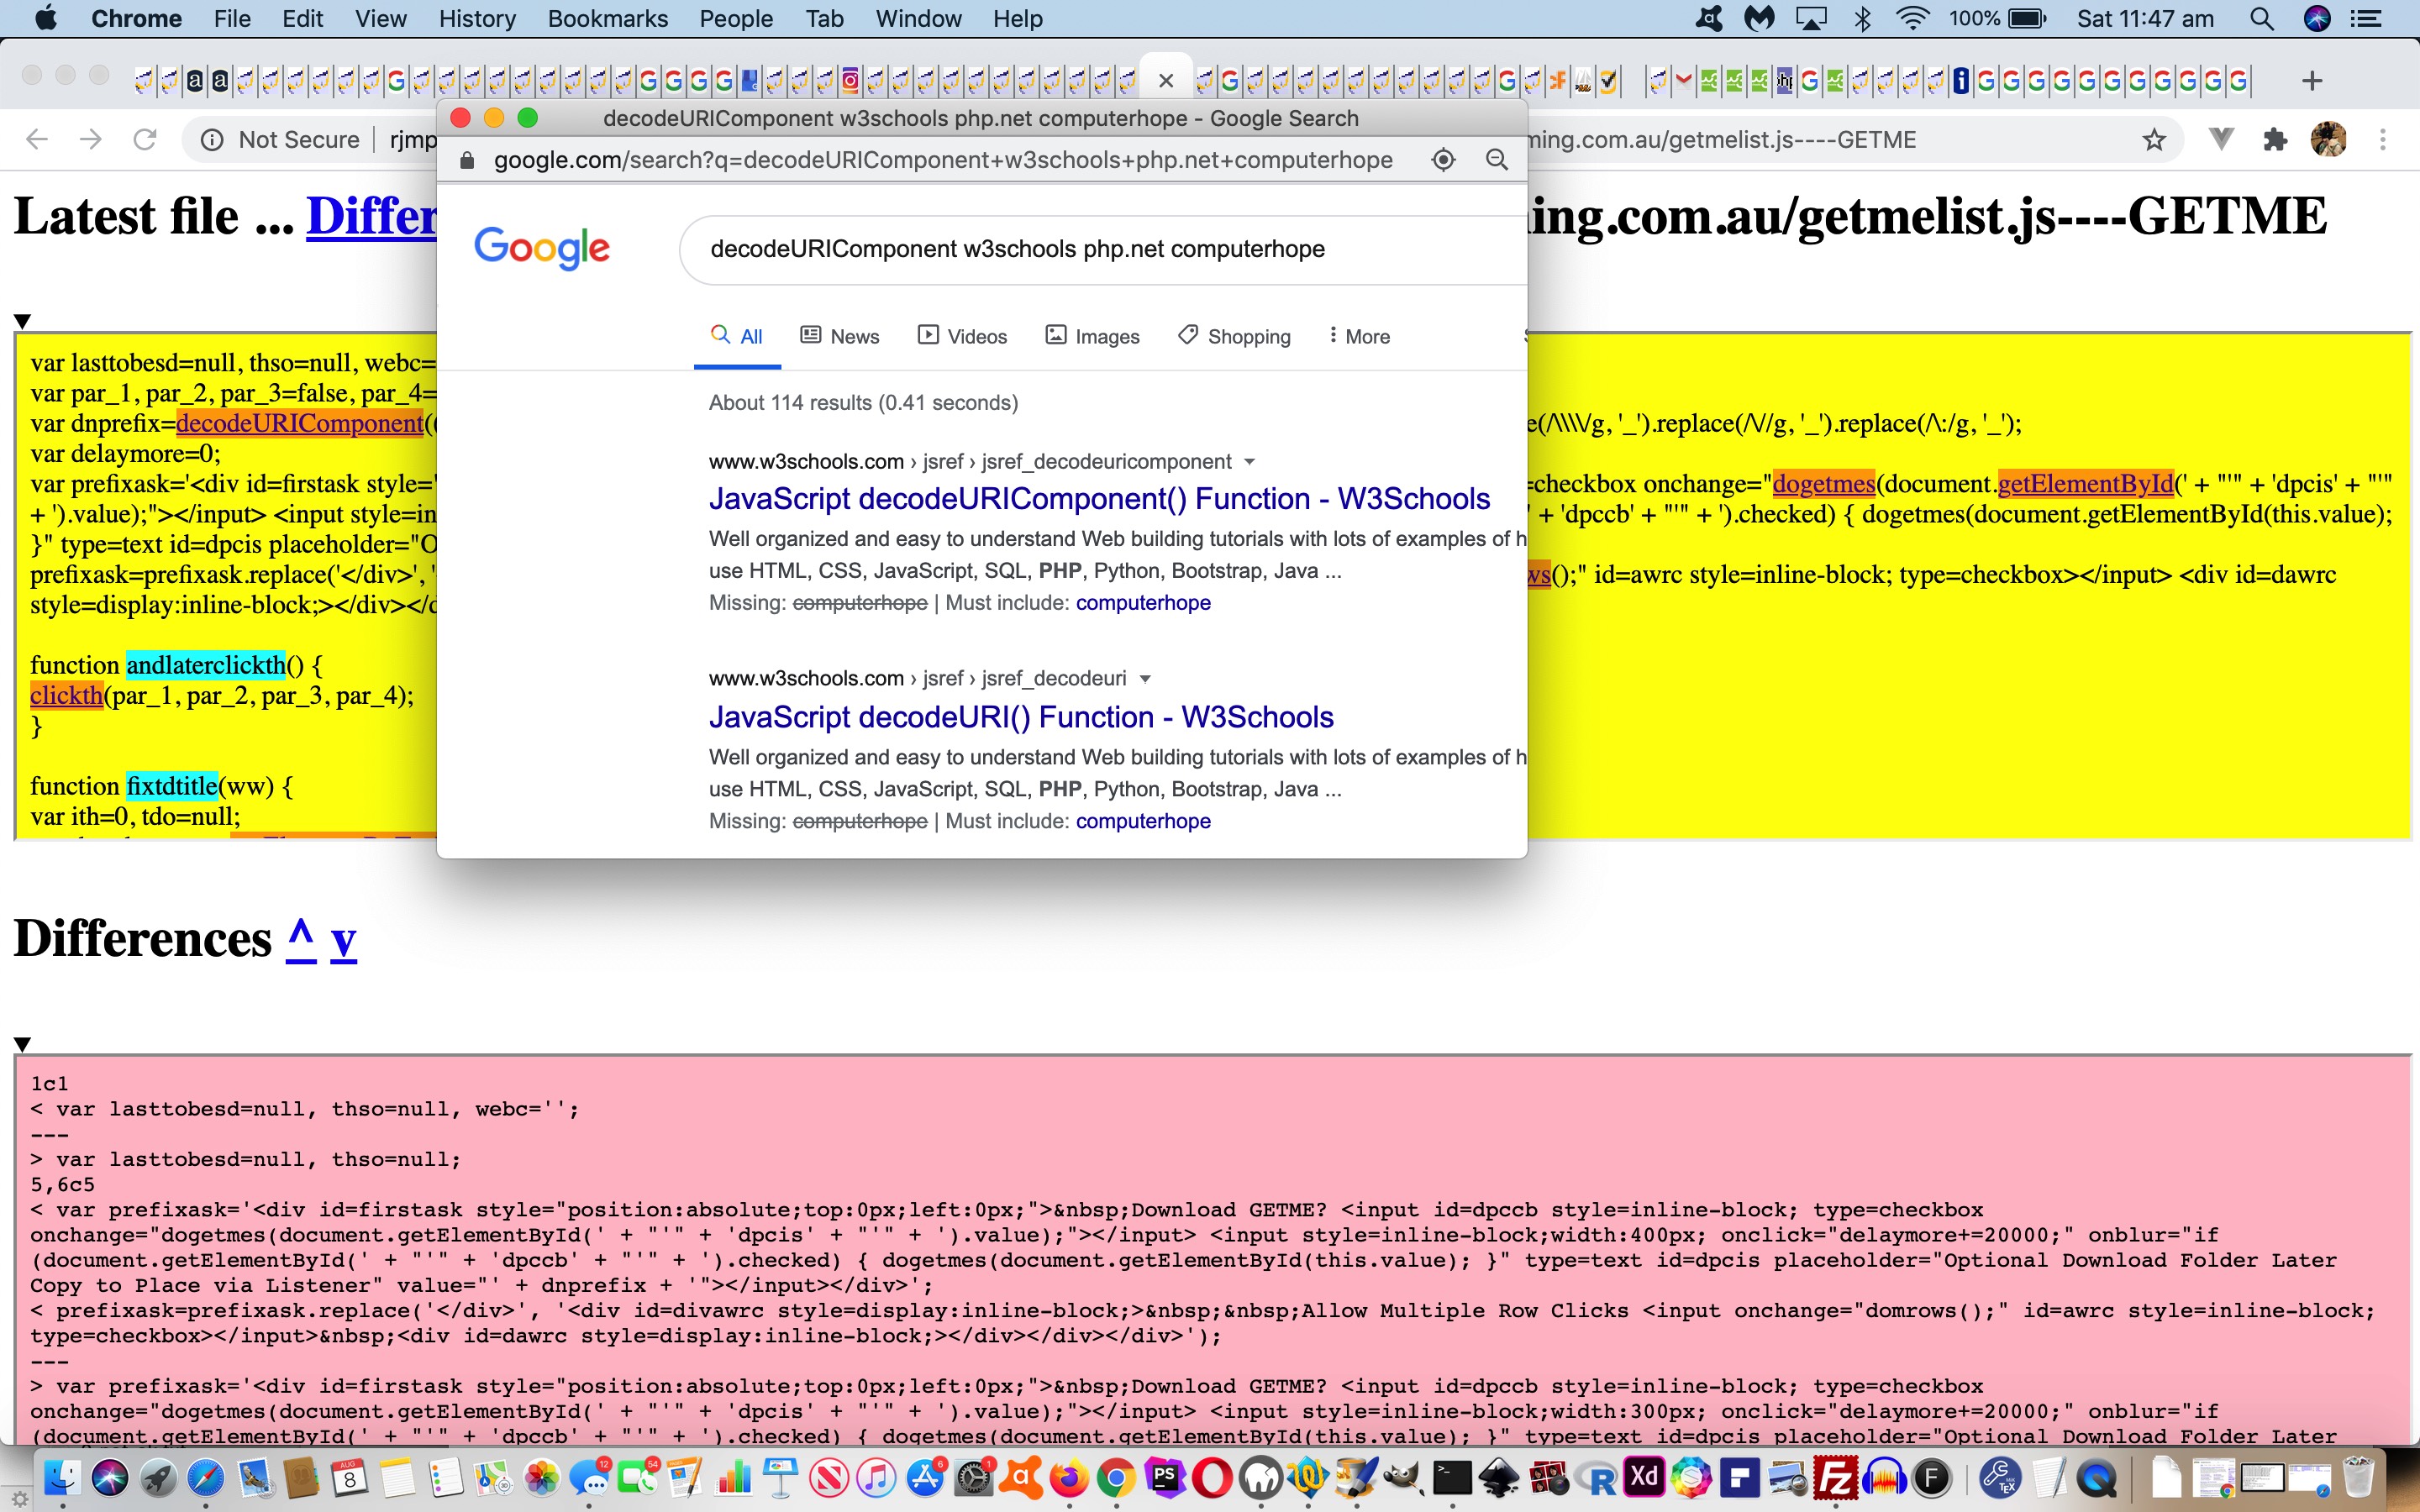Image resolution: width=2420 pixels, height=1512 pixels.
Task: Launch Adobe XD from the Dock
Action: coord(1644,1480)
